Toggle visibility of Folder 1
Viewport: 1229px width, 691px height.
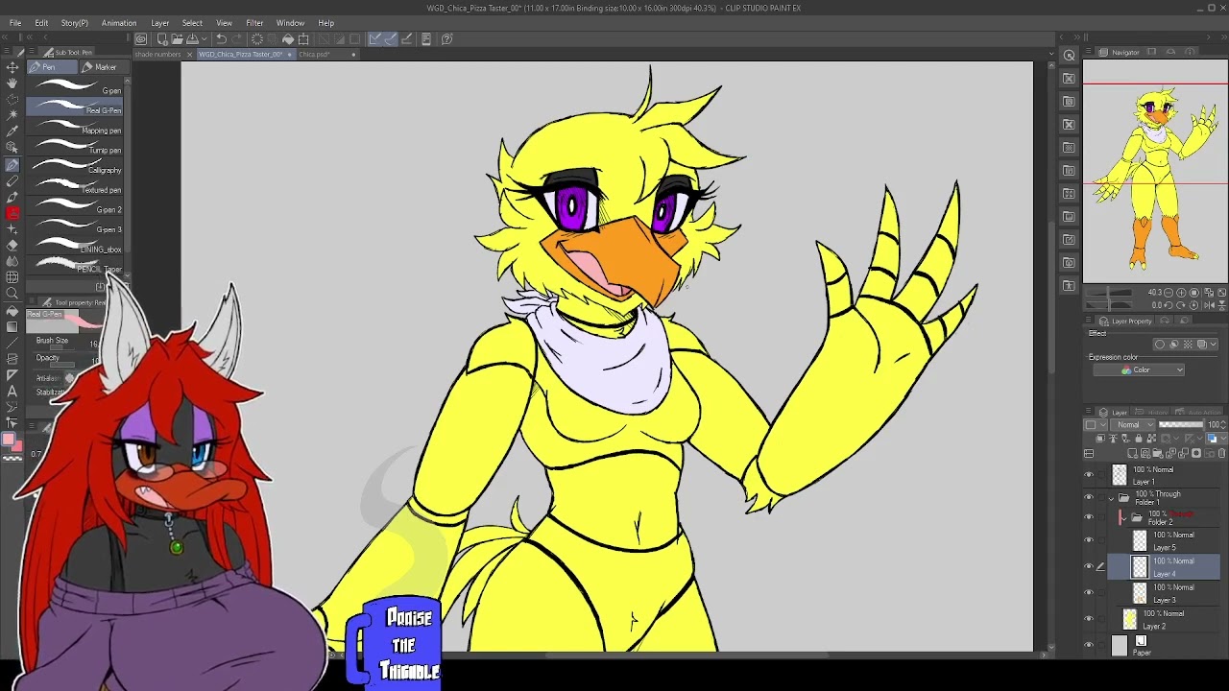point(1089,497)
